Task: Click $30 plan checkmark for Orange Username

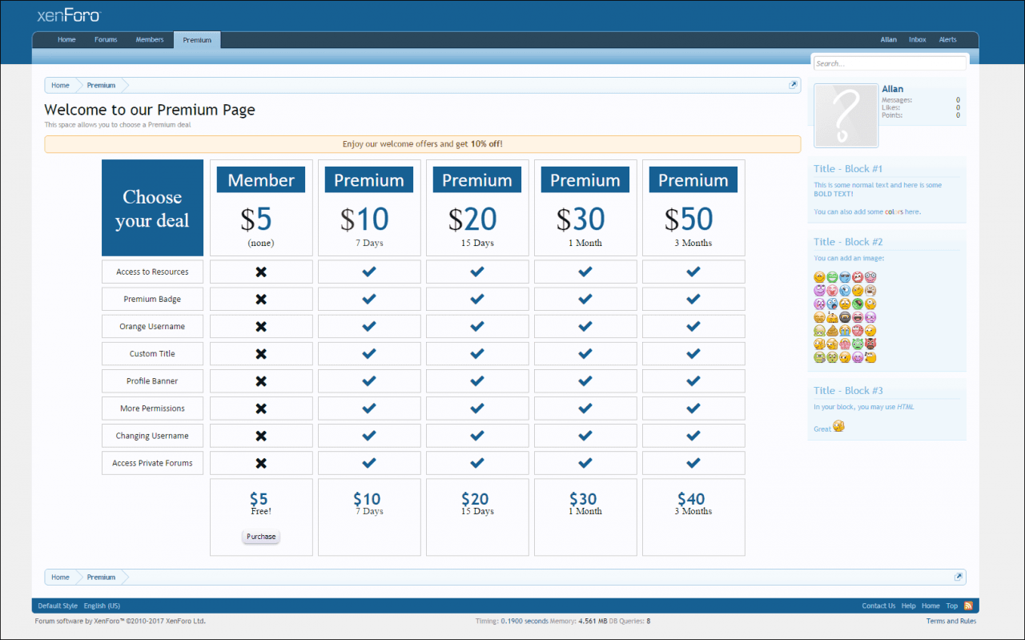Action: point(585,326)
